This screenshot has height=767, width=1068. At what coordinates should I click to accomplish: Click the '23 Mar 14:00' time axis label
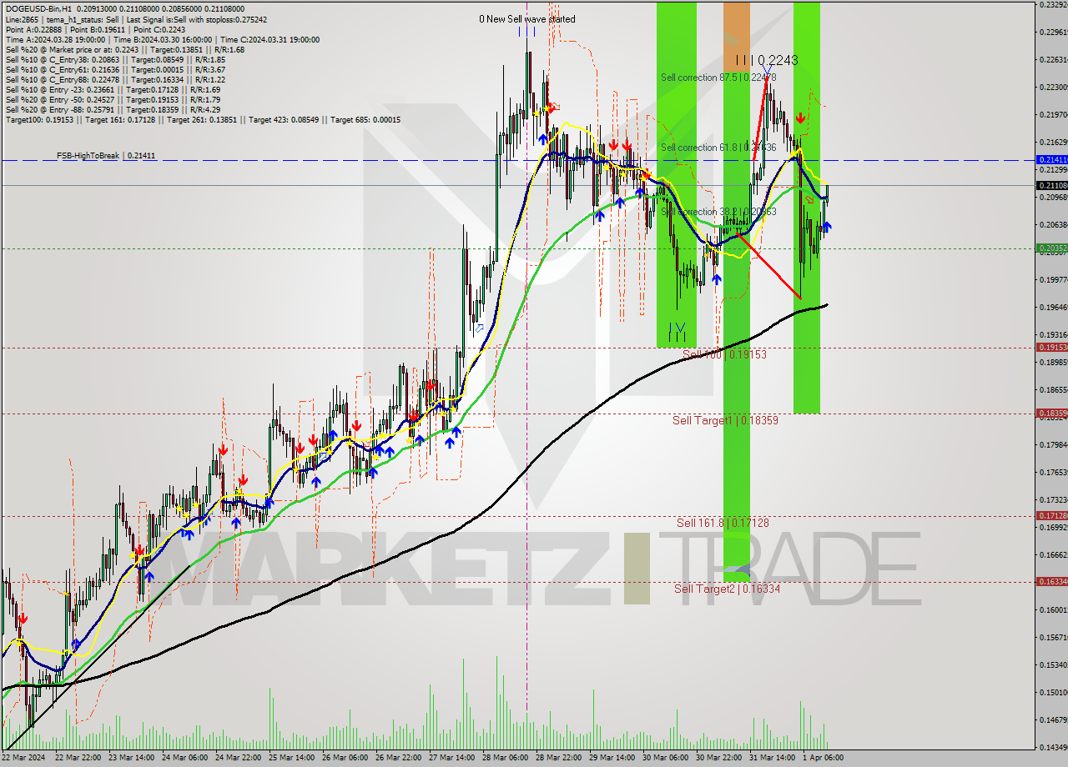pos(131,758)
